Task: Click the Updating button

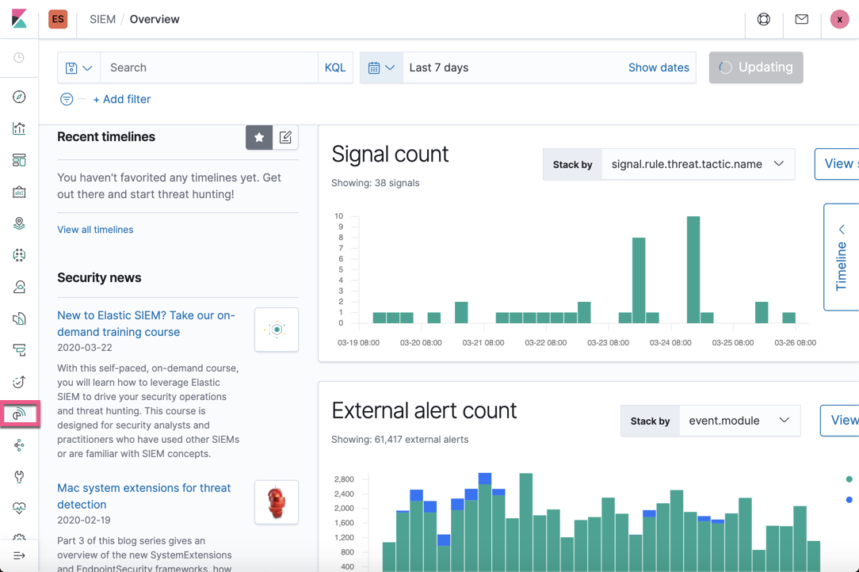Action: click(x=756, y=67)
